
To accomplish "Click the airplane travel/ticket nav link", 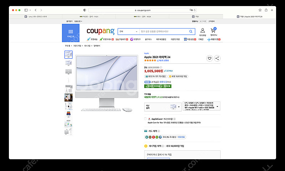I will click(x=214, y=39).
